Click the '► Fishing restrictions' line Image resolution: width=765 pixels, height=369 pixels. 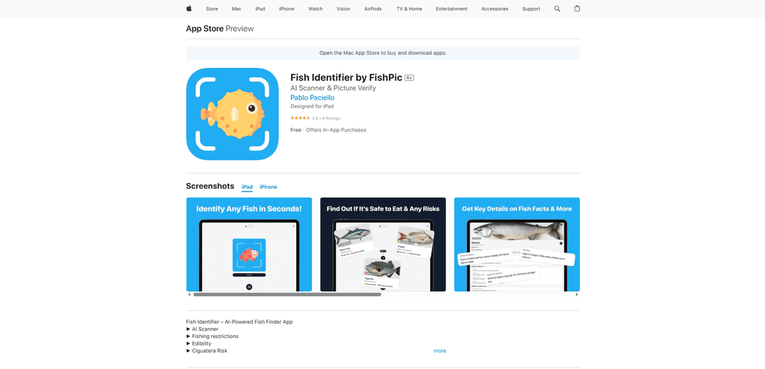(x=212, y=336)
